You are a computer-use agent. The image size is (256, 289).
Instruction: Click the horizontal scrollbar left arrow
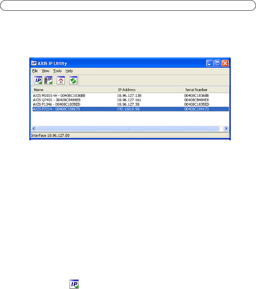click(x=34, y=129)
